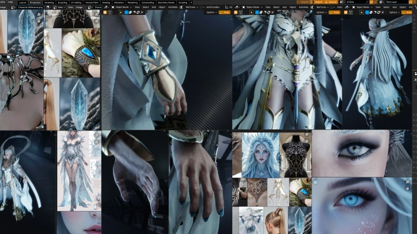This screenshot has width=417, height=234.
Task: Toggle the Snap button in bracelet viewport
Action: tap(225, 13)
